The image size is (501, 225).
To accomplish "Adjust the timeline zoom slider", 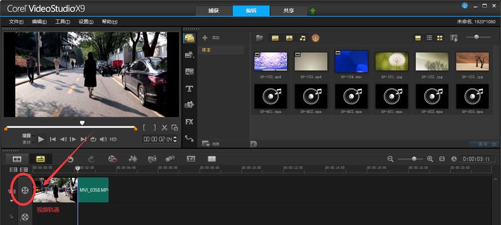I will [414, 159].
